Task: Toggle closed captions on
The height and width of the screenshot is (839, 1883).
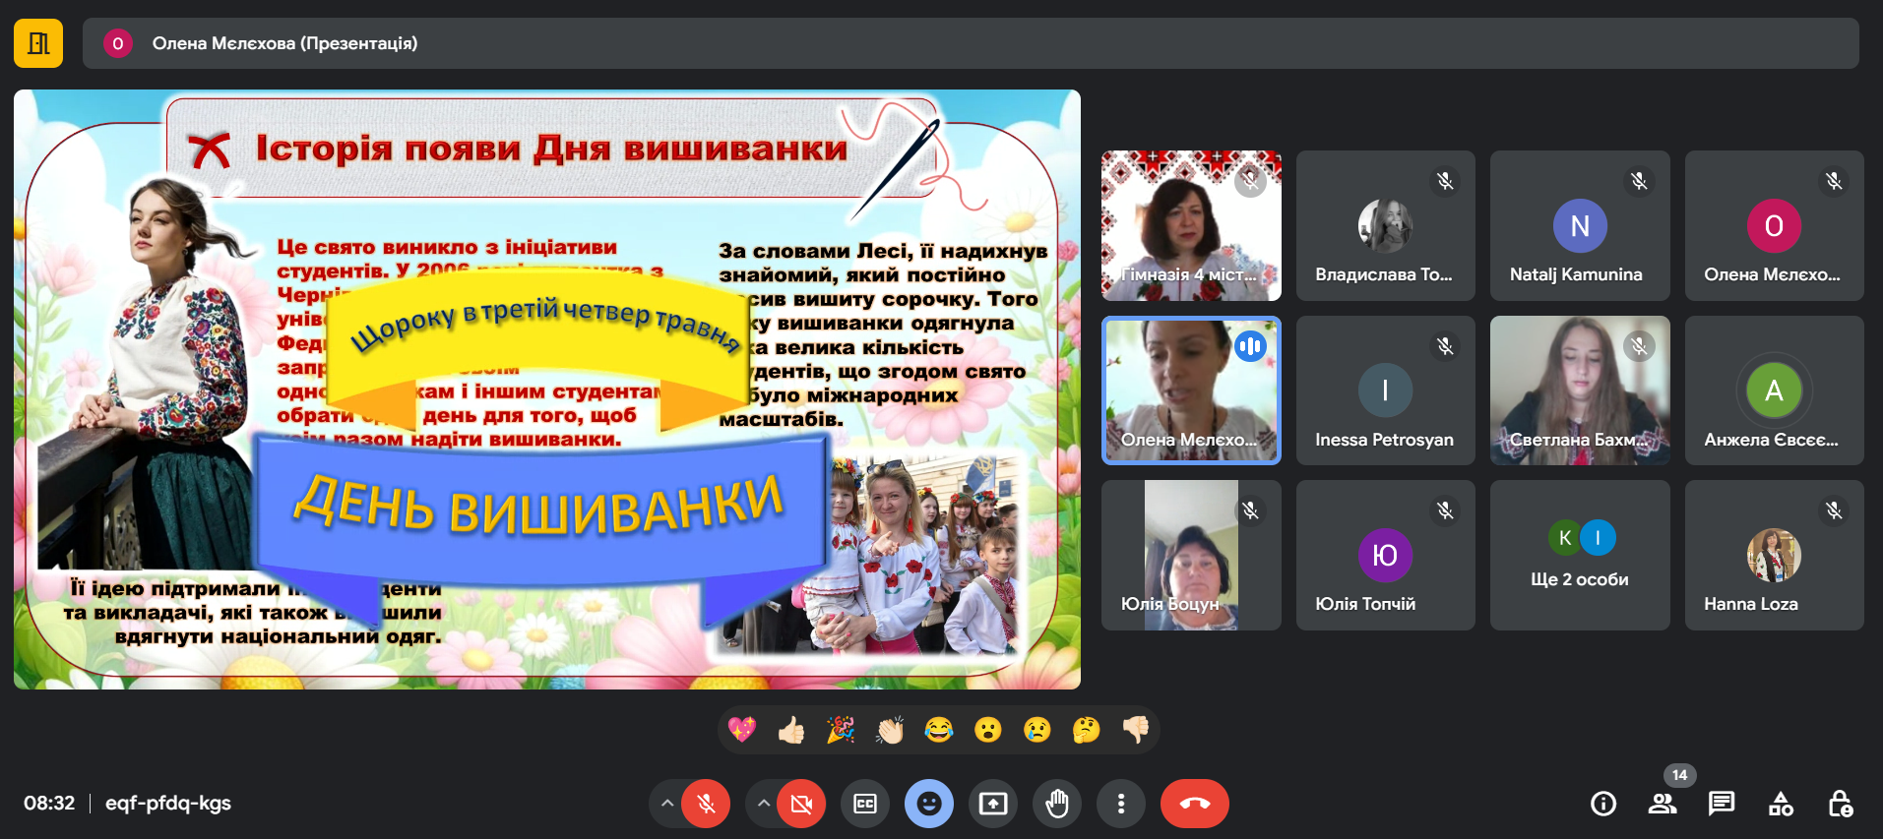Action: pos(865,804)
